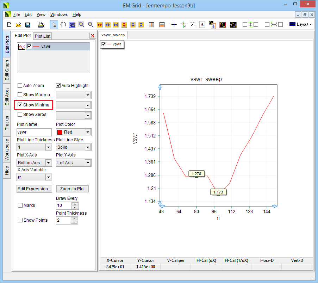Click the zoom in magnifier icon
Screen dimensions: 318x283
(x=82, y=25)
